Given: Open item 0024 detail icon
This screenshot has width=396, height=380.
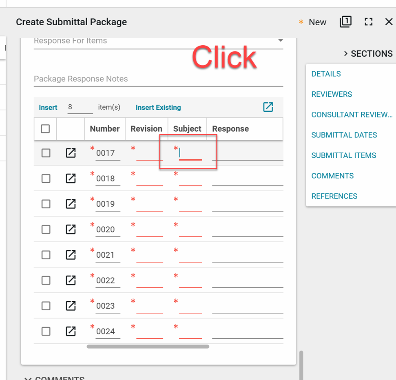Looking at the screenshot, I should 71,331.
